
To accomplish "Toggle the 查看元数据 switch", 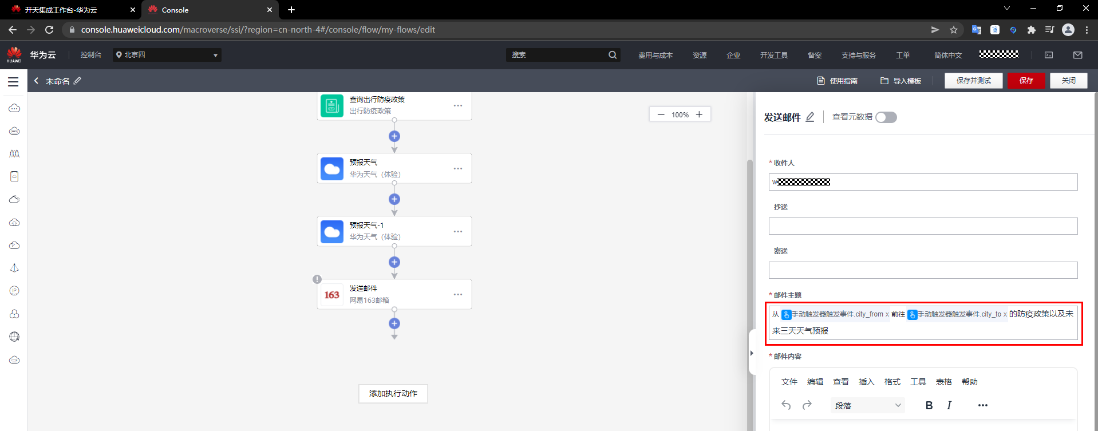I will click(886, 117).
